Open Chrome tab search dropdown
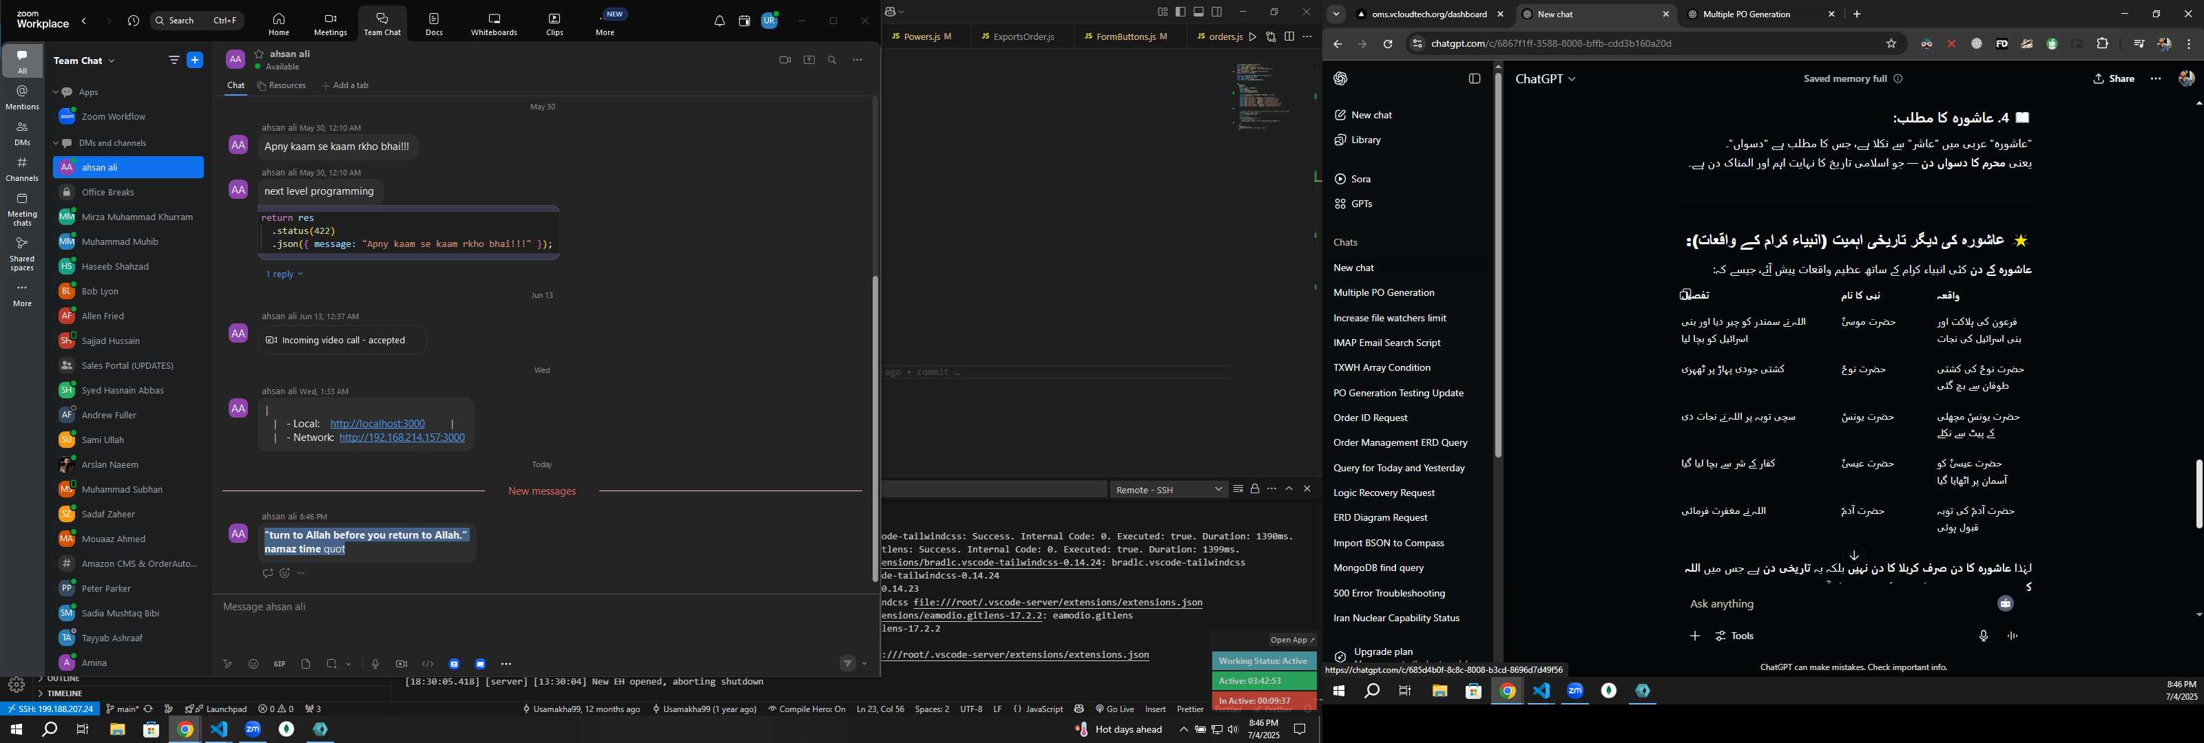The width and height of the screenshot is (2204, 743). (x=1335, y=14)
